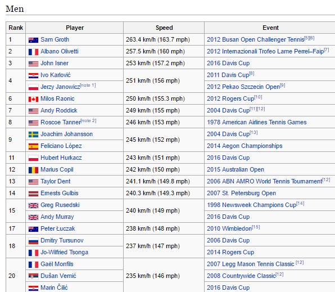This screenshot has width=335, height=292.
Task: Open the Taylor Dent link
Action: point(55,181)
